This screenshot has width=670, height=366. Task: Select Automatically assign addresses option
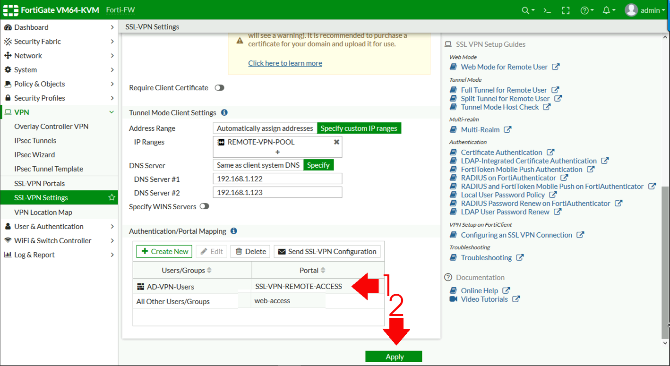(x=265, y=128)
